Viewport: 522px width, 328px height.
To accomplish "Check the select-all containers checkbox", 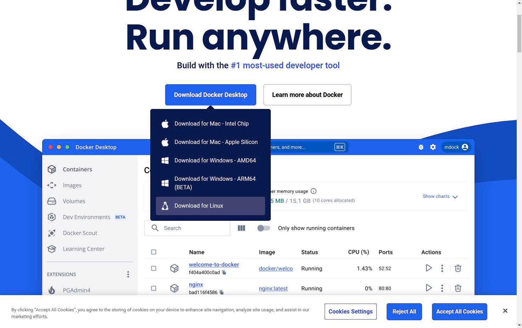I will (153, 252).
